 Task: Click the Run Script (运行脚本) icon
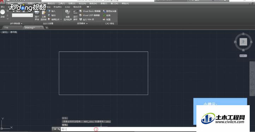coord(75,15)
